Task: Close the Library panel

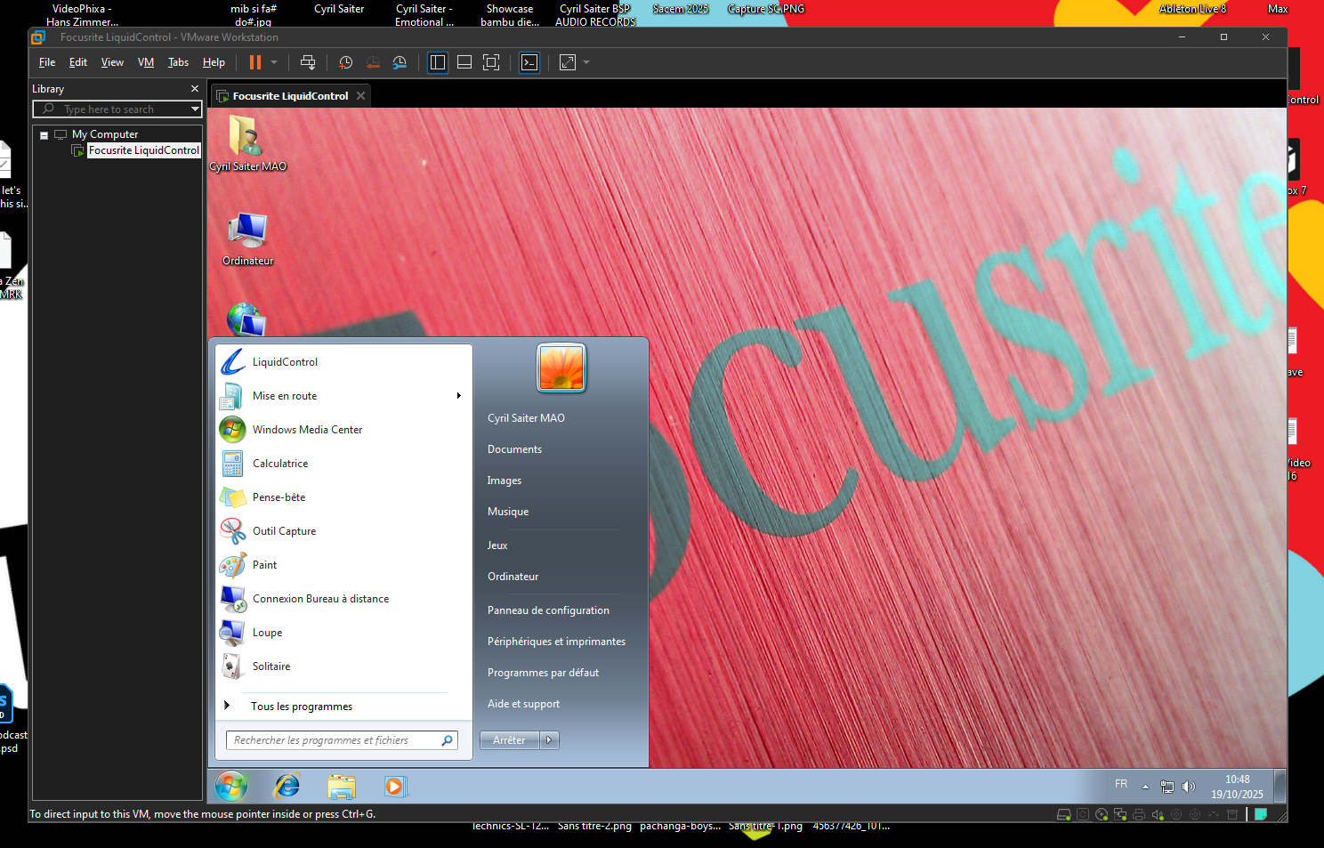Action: (x=195, y=89)
